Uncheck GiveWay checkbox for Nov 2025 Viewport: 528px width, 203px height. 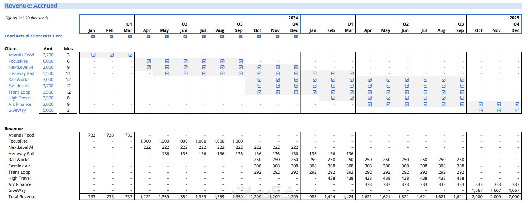pyautogui.click(x=499, y=111)
